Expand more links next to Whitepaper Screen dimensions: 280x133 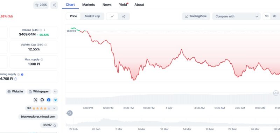pyautogui.click(x=55, y=92)
